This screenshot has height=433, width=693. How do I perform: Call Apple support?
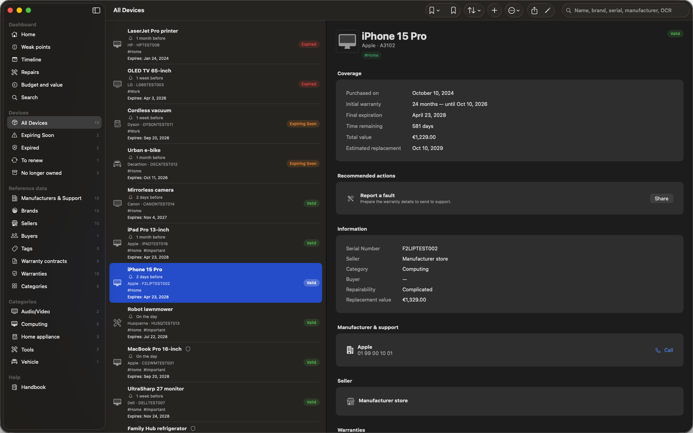(x=664, y=350)
